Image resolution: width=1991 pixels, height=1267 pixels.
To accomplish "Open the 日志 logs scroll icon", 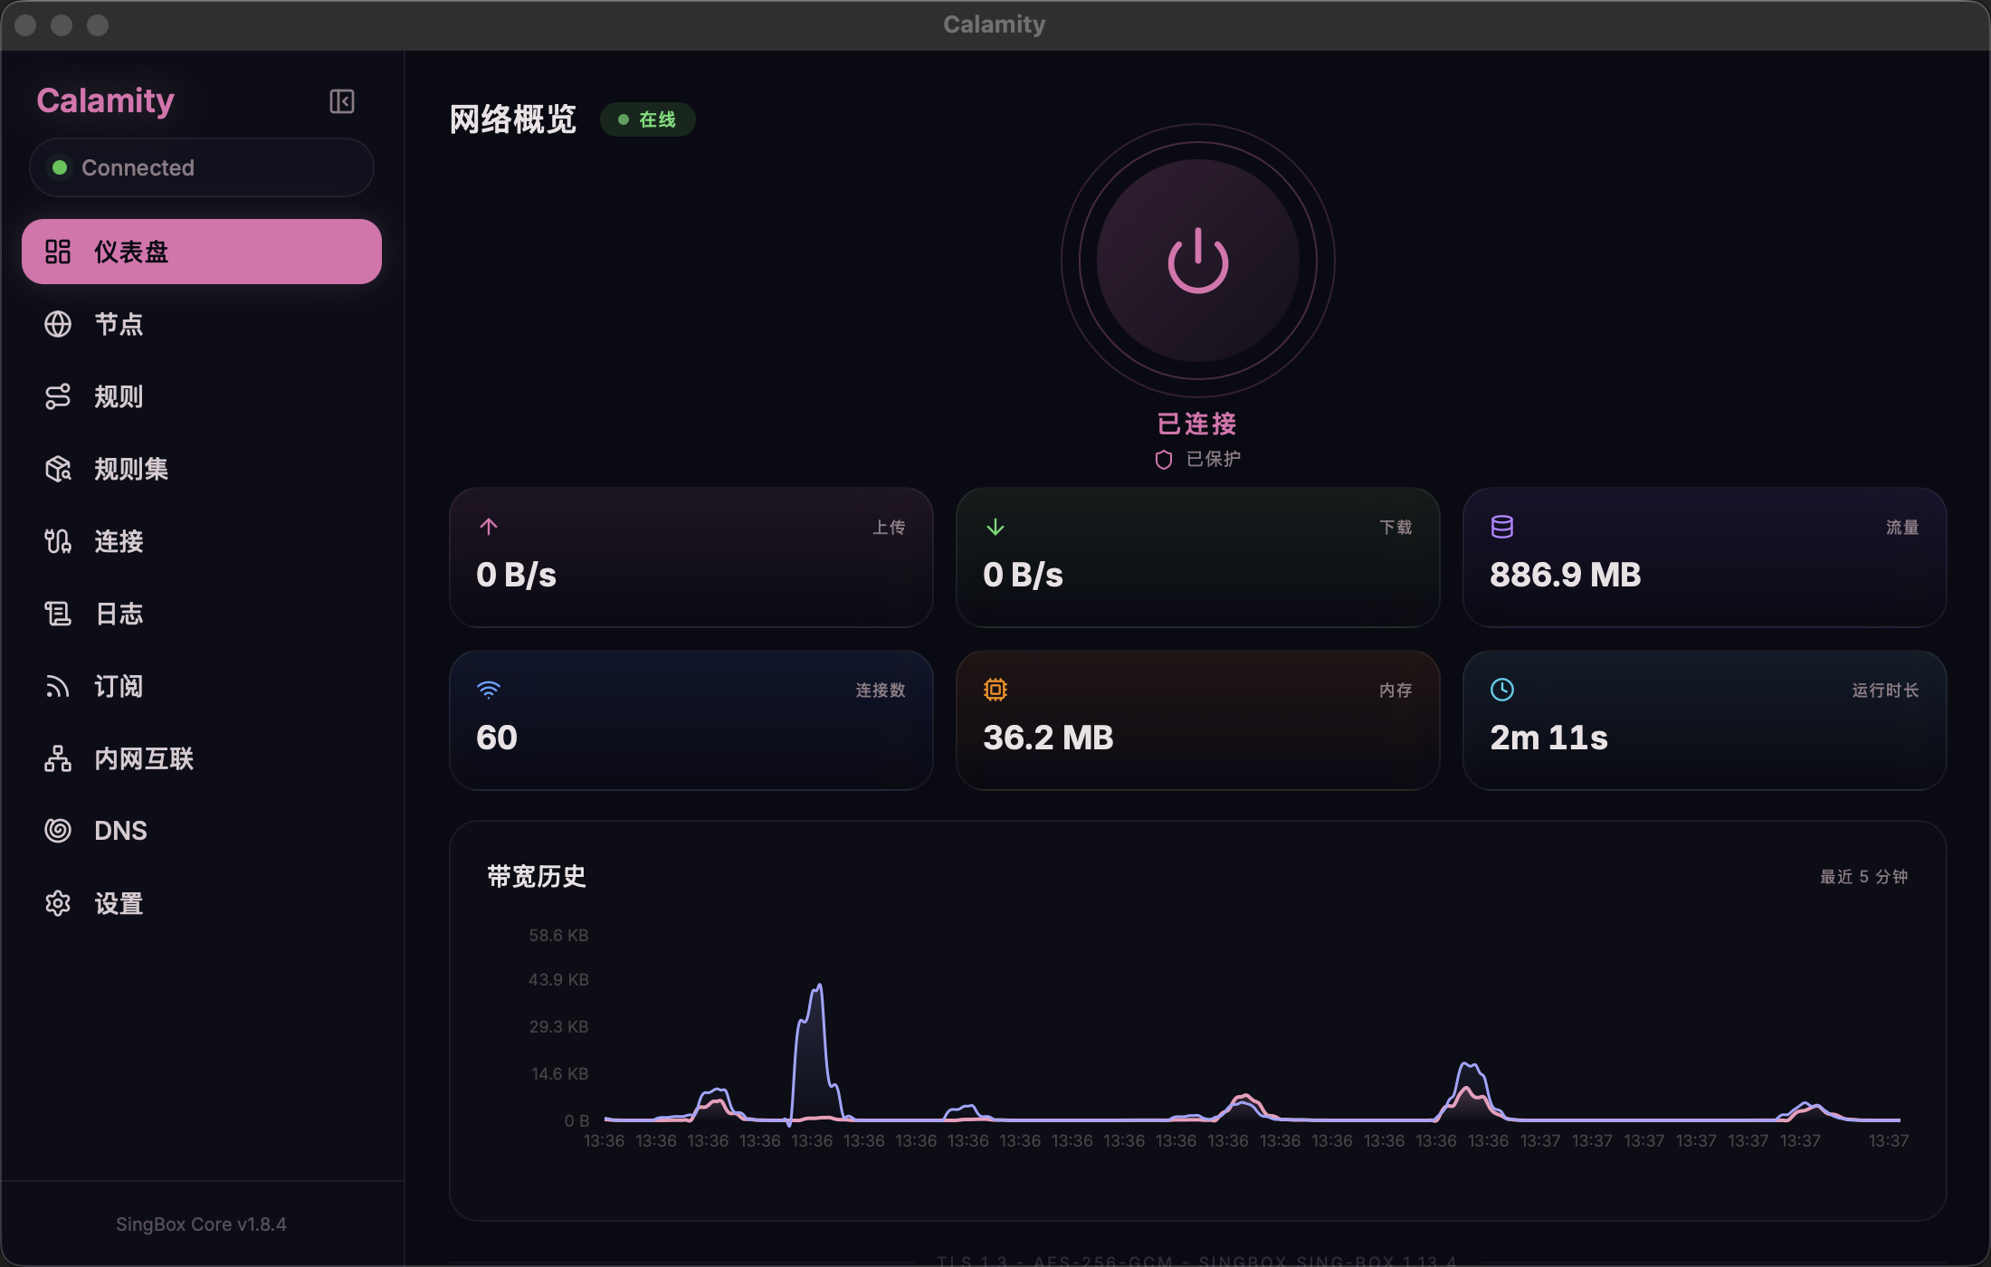I will [x=58, y=614].
